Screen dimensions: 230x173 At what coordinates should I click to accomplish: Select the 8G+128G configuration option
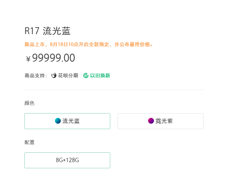click(x=67, y=160)
